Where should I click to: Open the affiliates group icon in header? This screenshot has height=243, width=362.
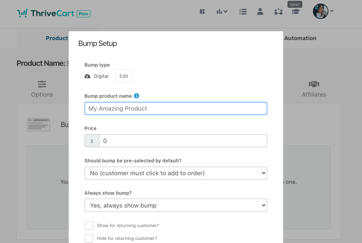click(278, 12)
